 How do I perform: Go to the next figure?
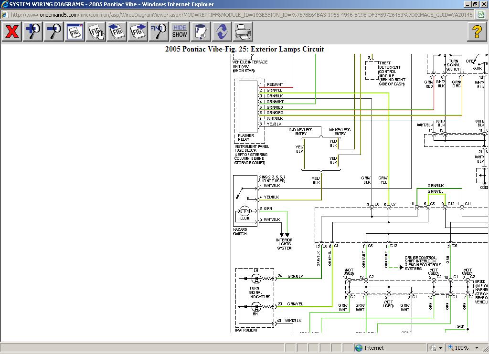click(138, 32)
